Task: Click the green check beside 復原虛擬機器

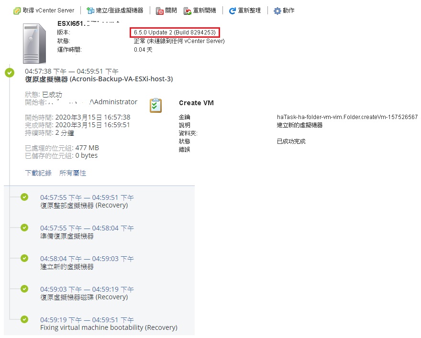Action: pyautogui.click(x=10, y=73)
